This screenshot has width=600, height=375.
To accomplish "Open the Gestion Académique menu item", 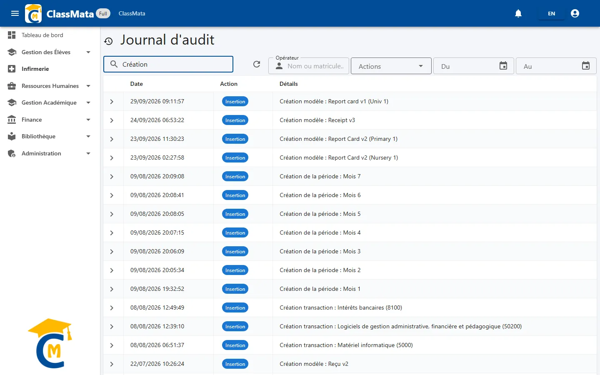I will [49, 102].
